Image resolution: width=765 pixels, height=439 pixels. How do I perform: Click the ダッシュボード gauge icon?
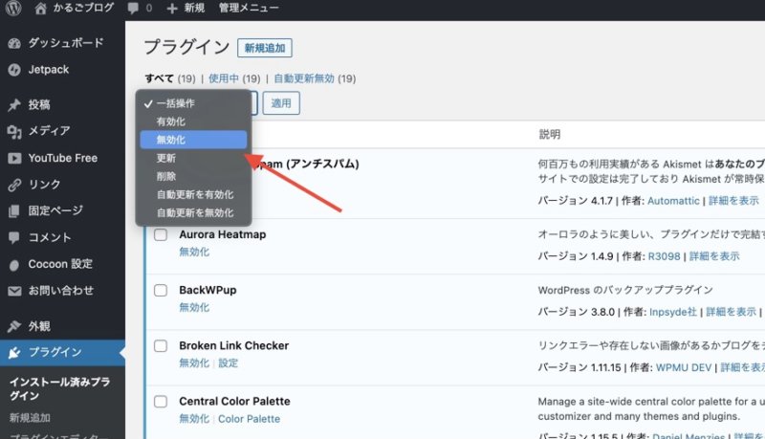pos(14,43)
